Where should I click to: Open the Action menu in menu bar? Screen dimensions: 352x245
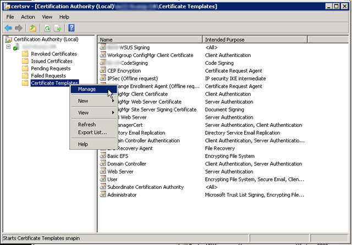point(28,17)
